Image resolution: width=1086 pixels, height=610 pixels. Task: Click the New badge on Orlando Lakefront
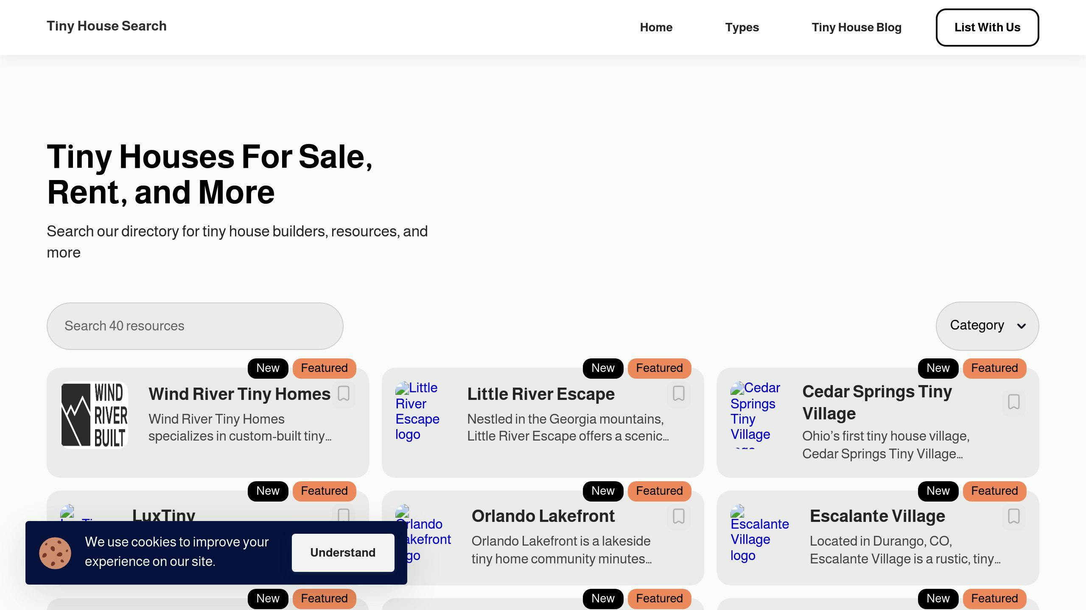point(603,491)
